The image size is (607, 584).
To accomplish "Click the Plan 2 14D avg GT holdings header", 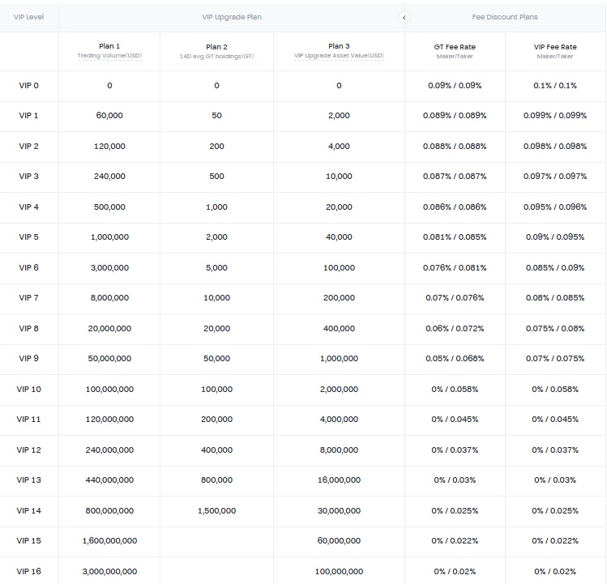I will pos(217,51).
